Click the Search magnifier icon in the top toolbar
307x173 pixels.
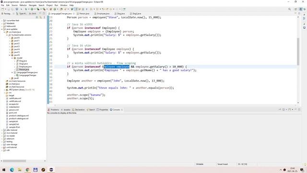(x=289, y=9)
